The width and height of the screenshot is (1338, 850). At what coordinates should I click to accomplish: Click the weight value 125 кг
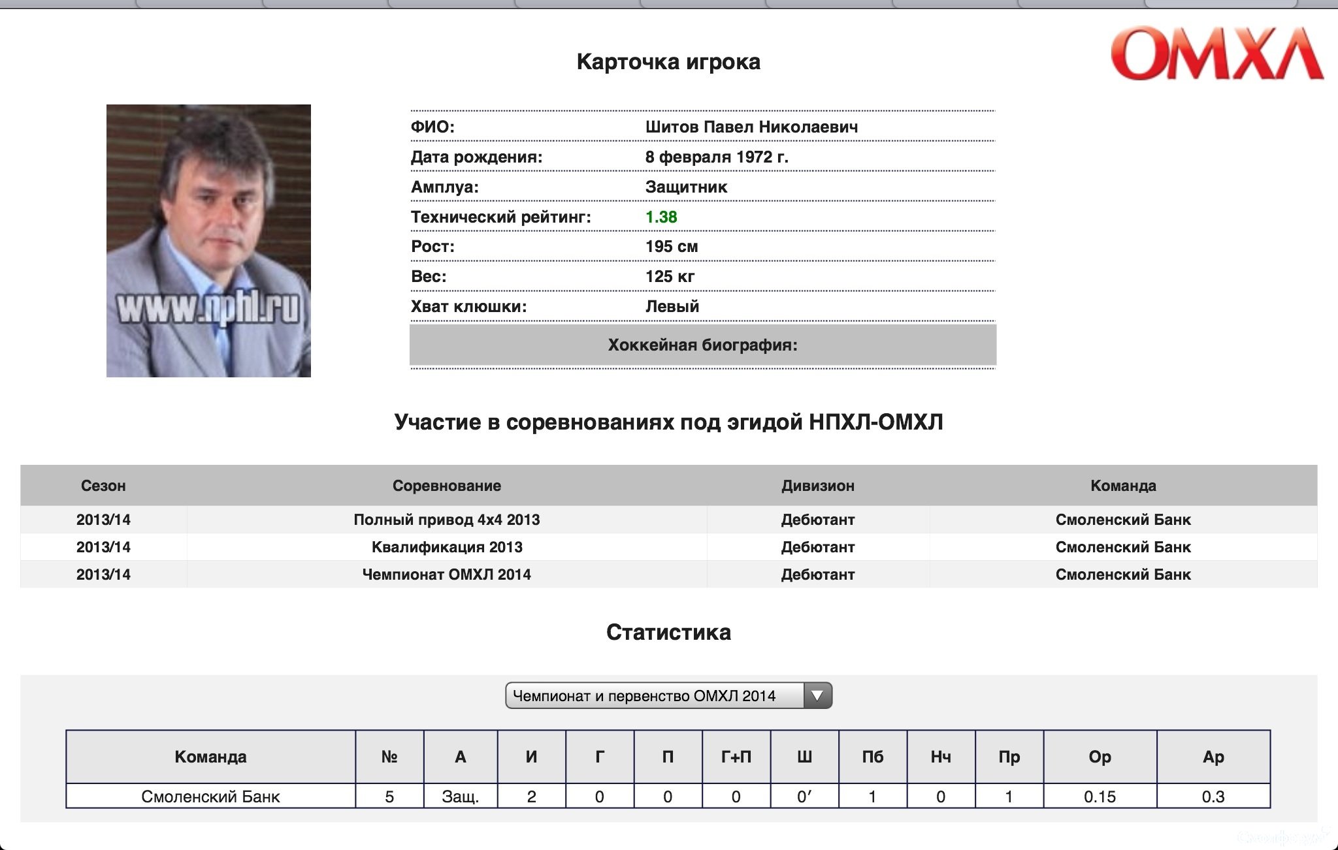[x=670, y=277]
